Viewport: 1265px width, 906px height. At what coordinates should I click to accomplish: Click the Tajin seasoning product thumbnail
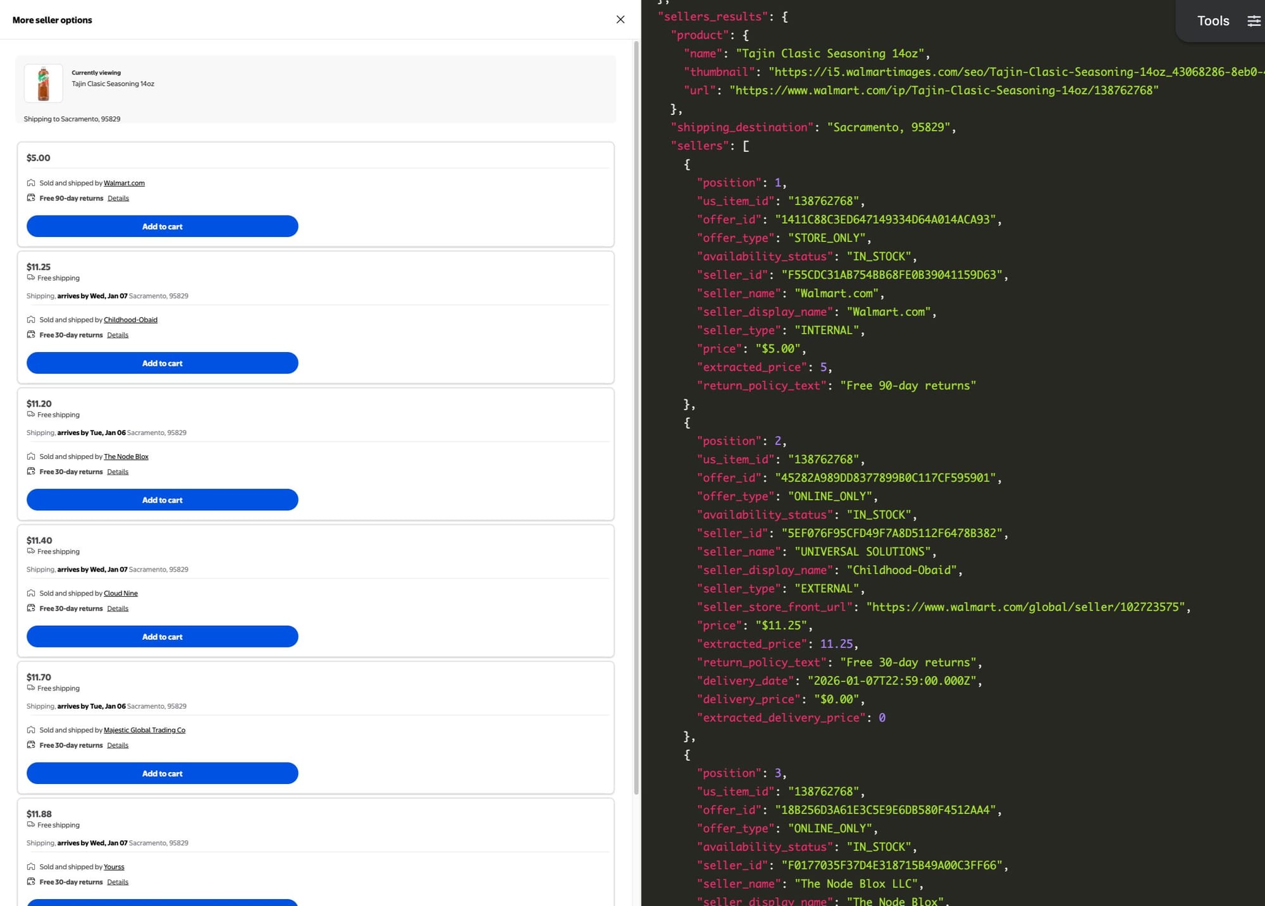click(44, 83)
